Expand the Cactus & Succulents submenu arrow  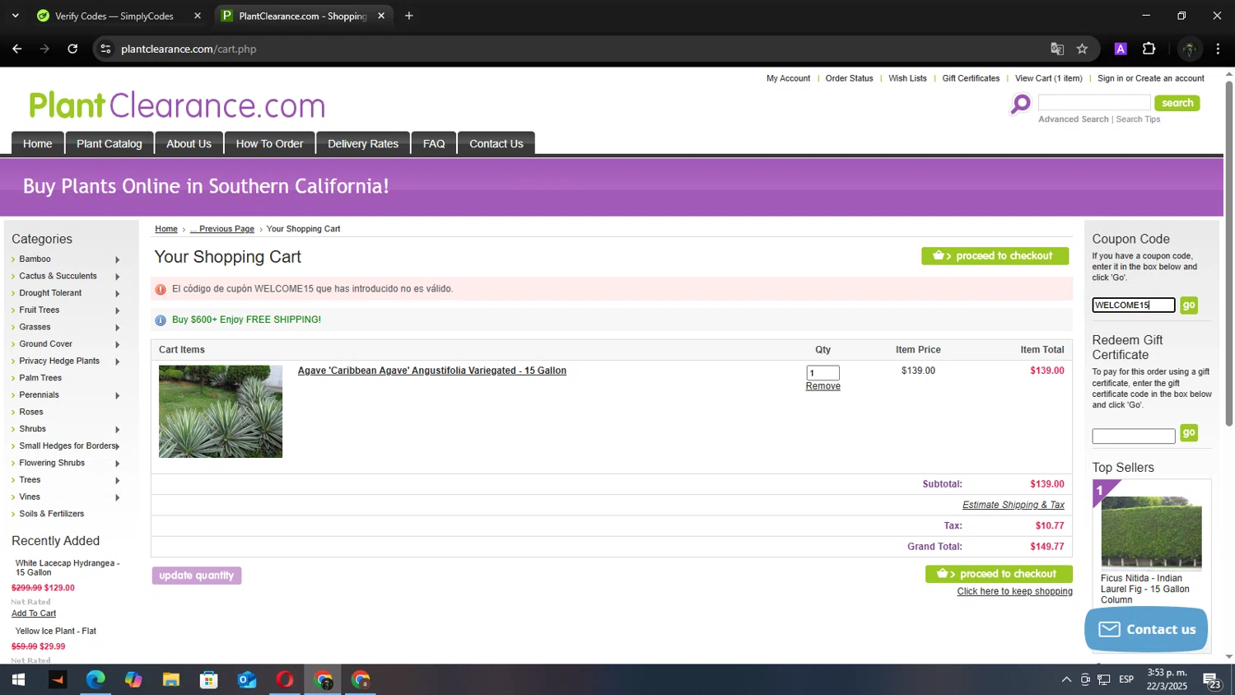117,277
